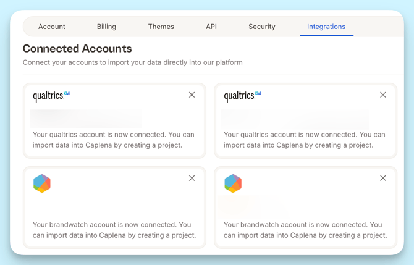Click the left card's Brandwatch connected message

tap(114, 230)
